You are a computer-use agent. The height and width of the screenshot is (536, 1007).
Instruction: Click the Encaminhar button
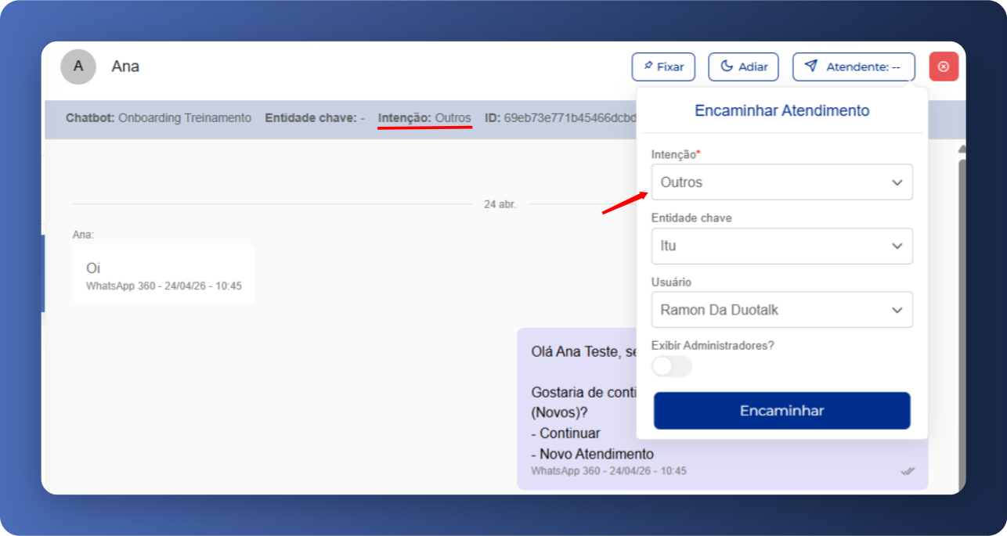781,411
